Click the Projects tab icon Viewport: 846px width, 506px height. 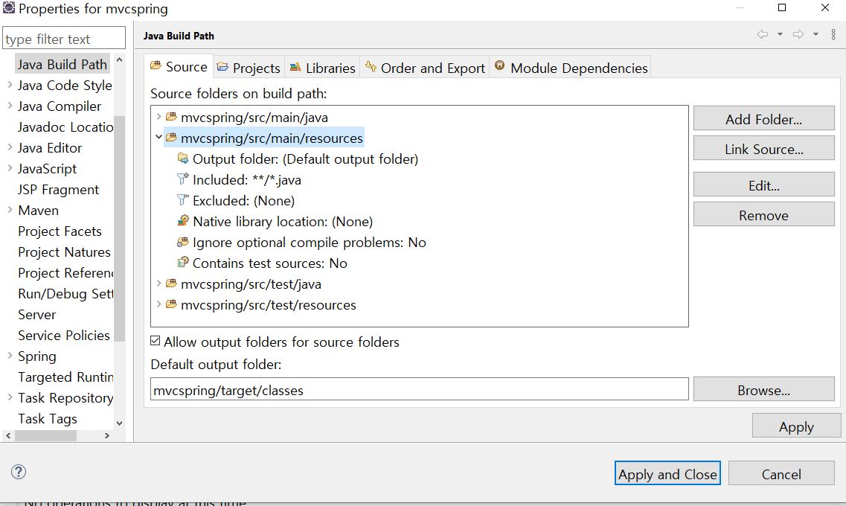[x=222, y=67]
